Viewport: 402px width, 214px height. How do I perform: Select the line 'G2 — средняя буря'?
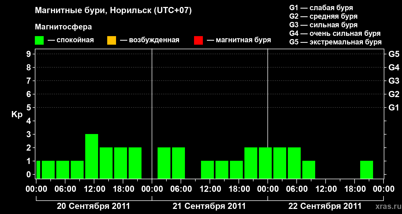[323, 16]
